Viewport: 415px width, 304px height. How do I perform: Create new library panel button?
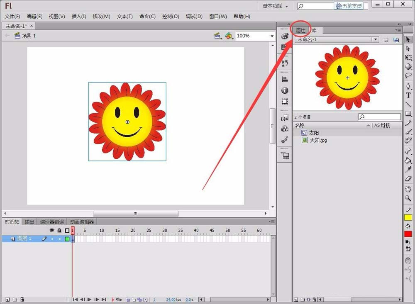pos(396,40)
